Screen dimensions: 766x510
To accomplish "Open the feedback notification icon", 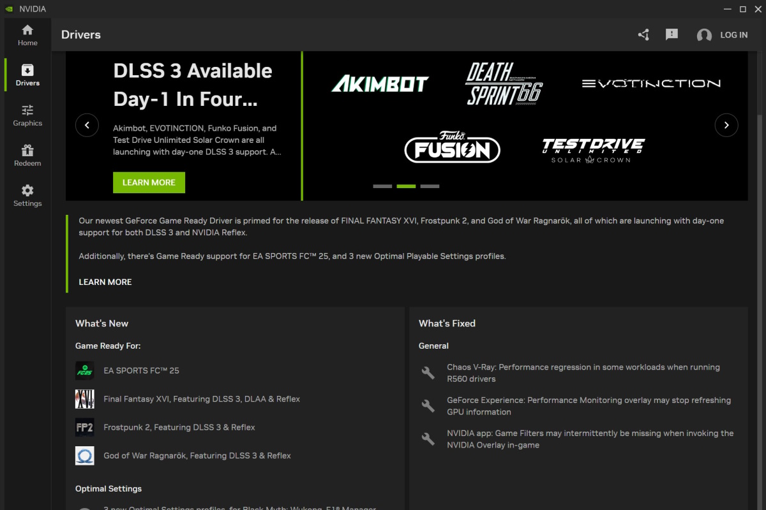I will pos(672,35).
